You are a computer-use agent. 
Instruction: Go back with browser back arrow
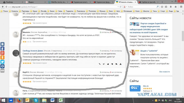[x=3, y=7]
